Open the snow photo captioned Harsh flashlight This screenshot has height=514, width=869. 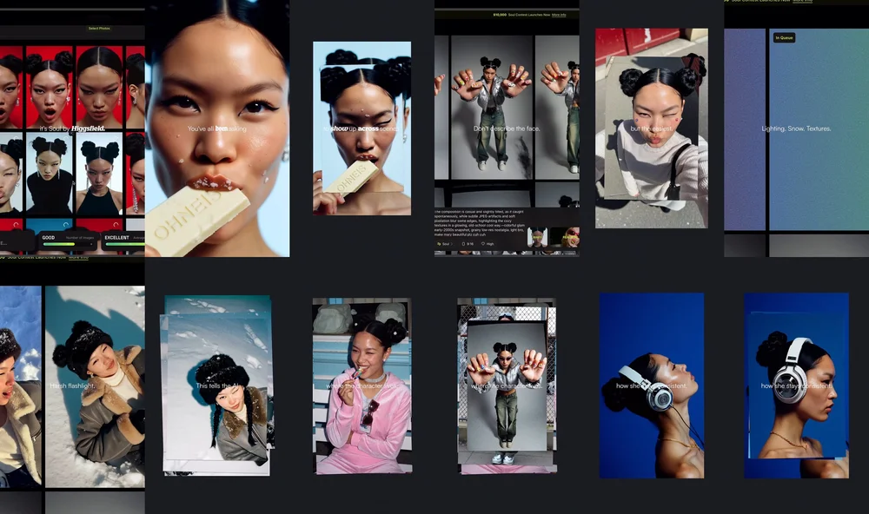click(95, 386)
